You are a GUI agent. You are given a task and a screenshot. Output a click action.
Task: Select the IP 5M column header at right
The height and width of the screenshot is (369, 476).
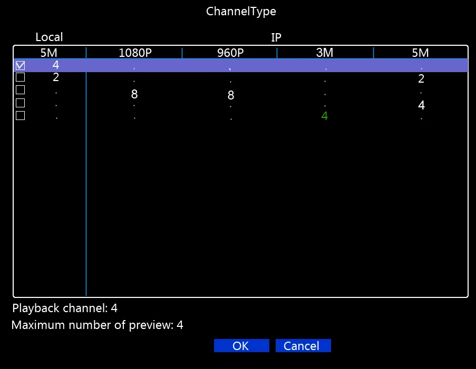421,53
